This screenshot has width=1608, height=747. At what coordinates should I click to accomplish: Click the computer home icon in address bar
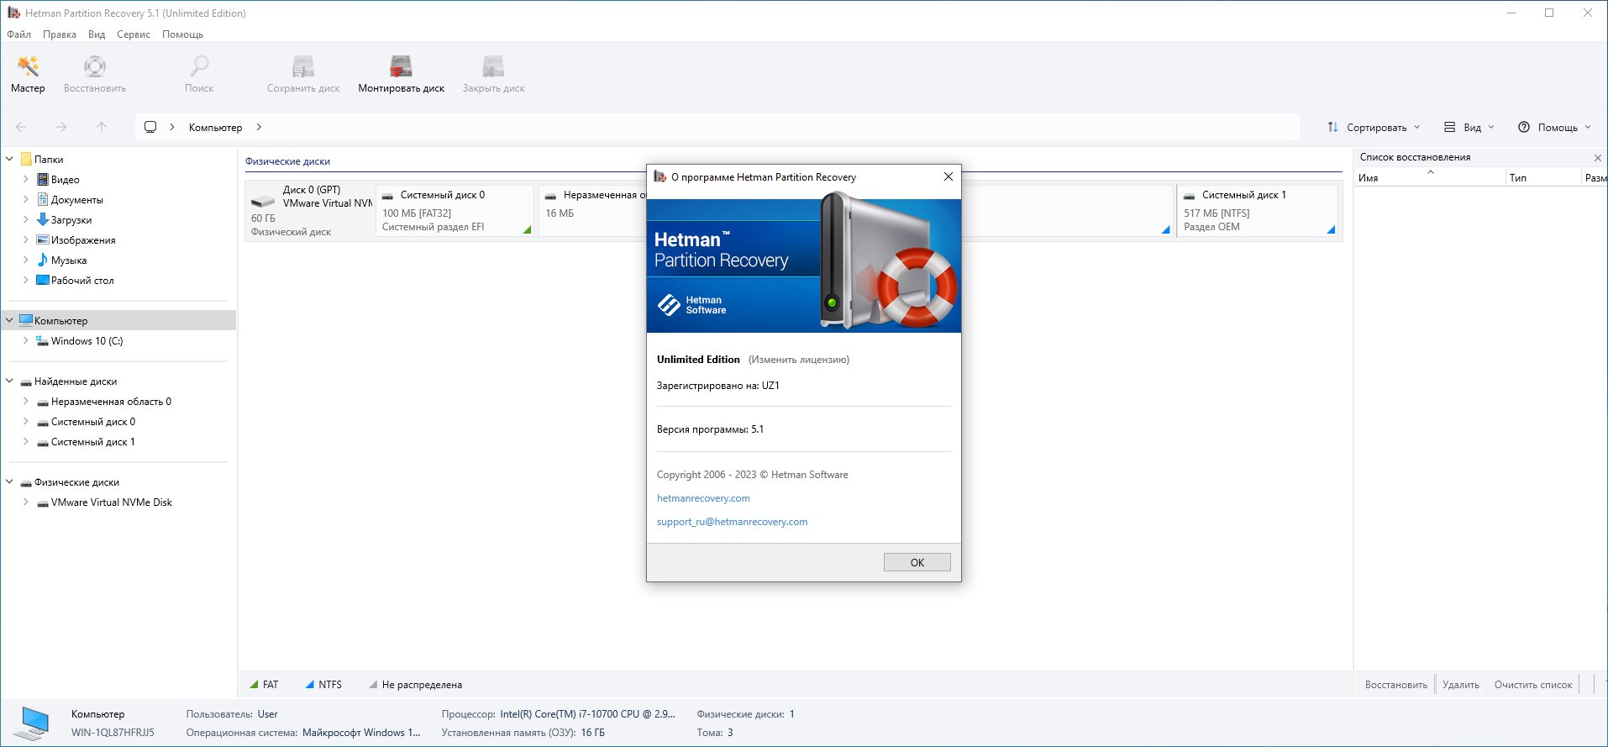pyautogui.click(x=150, y=127)
